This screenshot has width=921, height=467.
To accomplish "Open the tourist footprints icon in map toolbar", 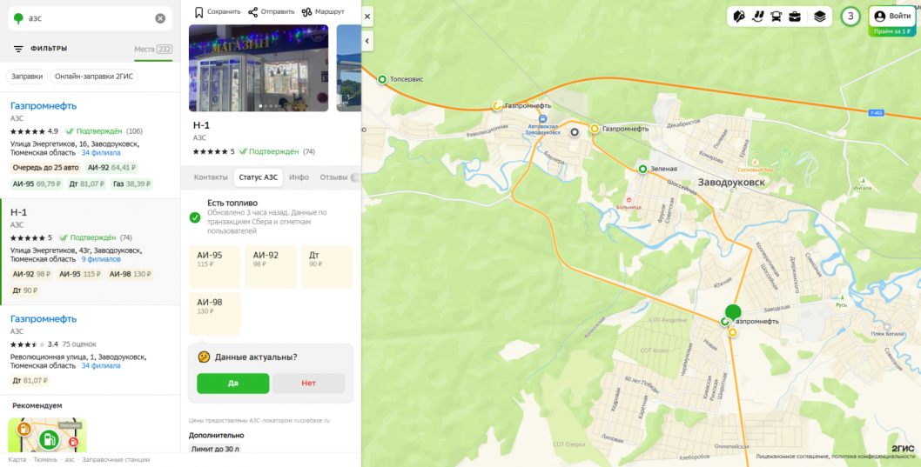I will tap(757, 17).
